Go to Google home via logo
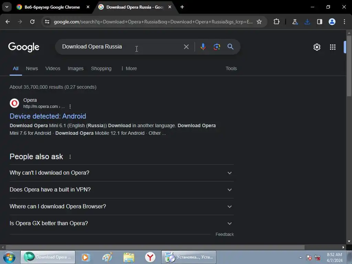 pyautogui.click(x=24, y=47)
